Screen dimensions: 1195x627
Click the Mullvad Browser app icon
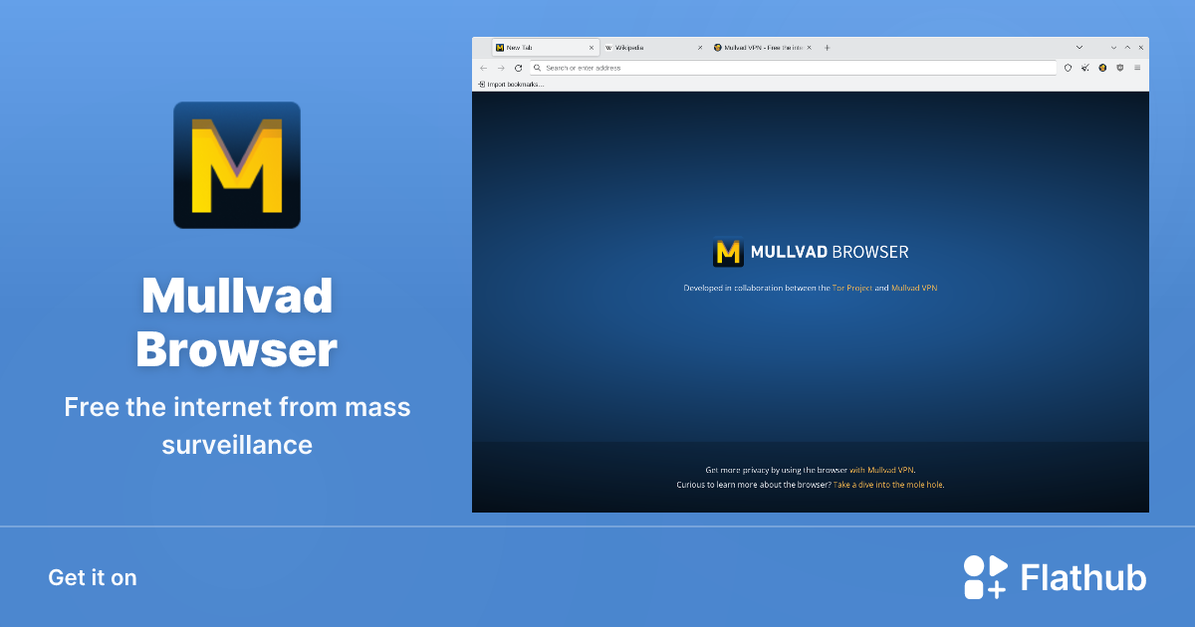pos(236,164)
